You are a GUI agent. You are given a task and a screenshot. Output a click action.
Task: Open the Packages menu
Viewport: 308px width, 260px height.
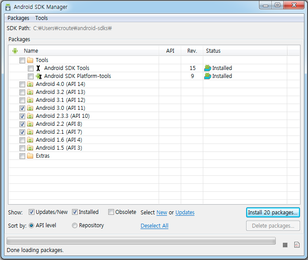click(18, 18)
